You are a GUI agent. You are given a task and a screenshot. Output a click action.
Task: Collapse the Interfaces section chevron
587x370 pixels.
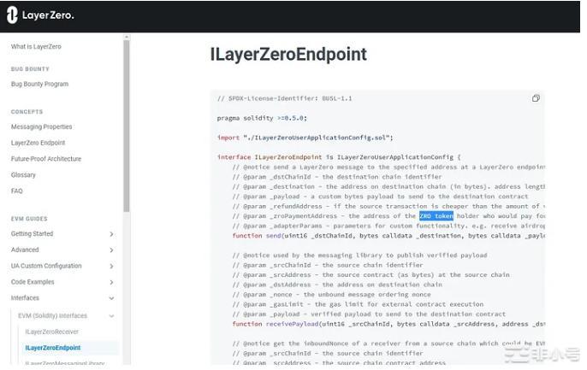[111, 298]
